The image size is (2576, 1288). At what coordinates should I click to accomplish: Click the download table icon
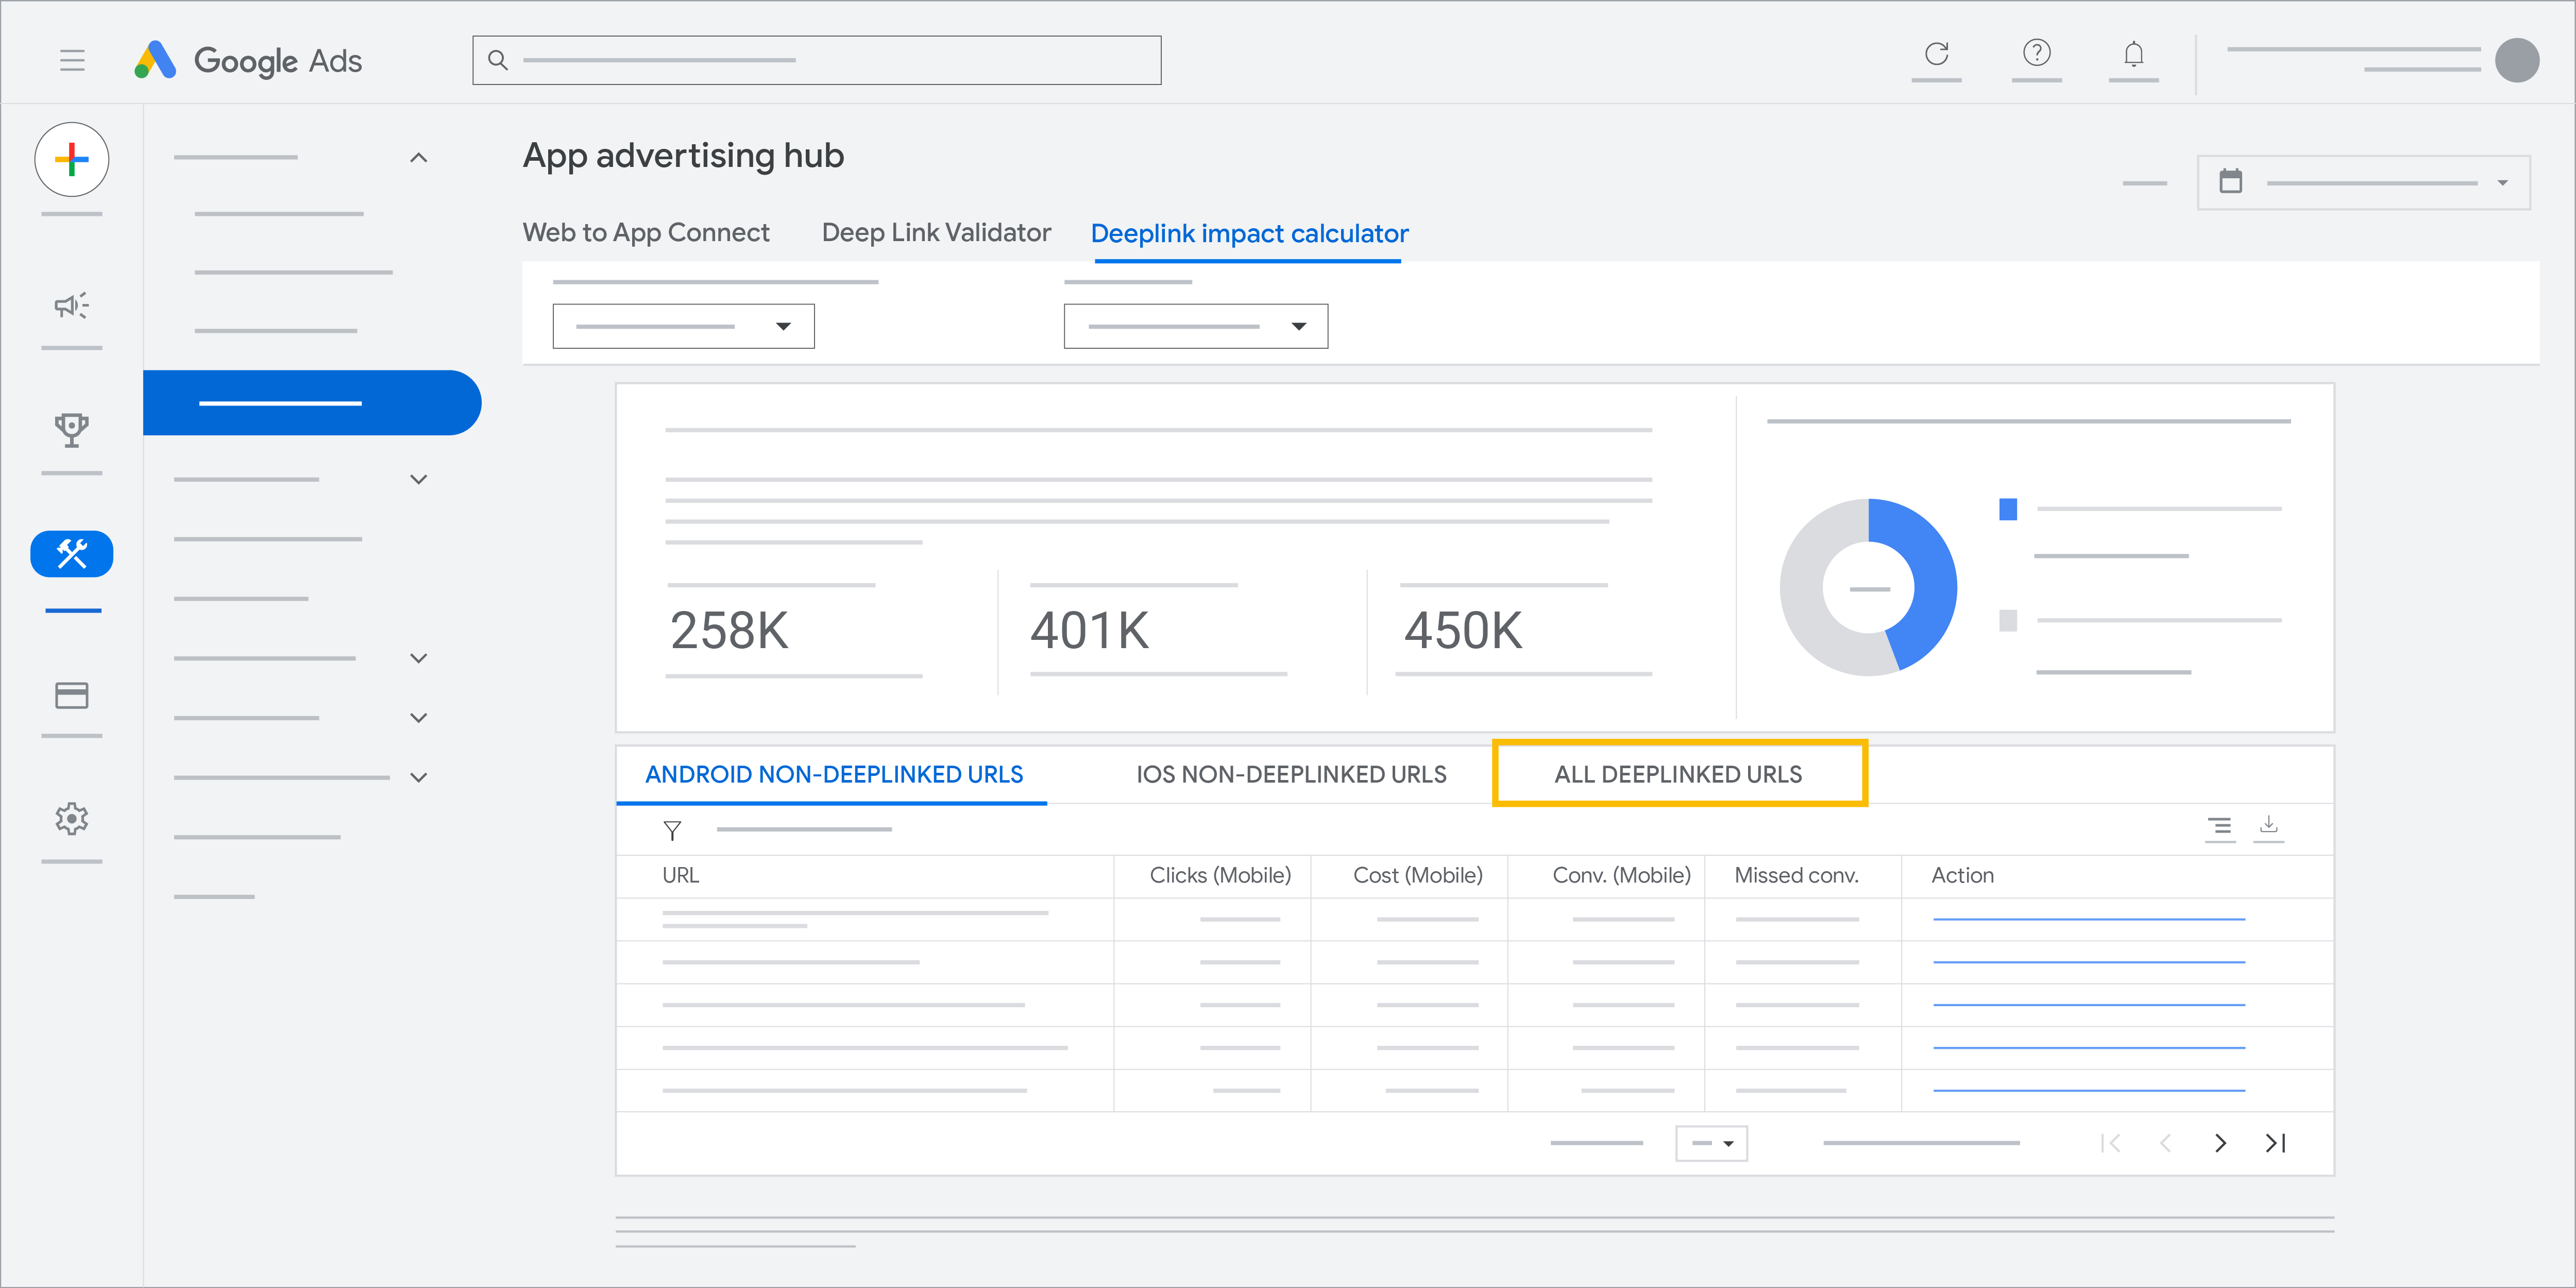2268,825
